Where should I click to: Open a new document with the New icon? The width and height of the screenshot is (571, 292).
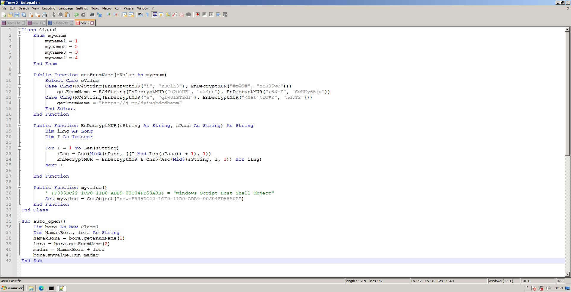(x=3, y=14)
